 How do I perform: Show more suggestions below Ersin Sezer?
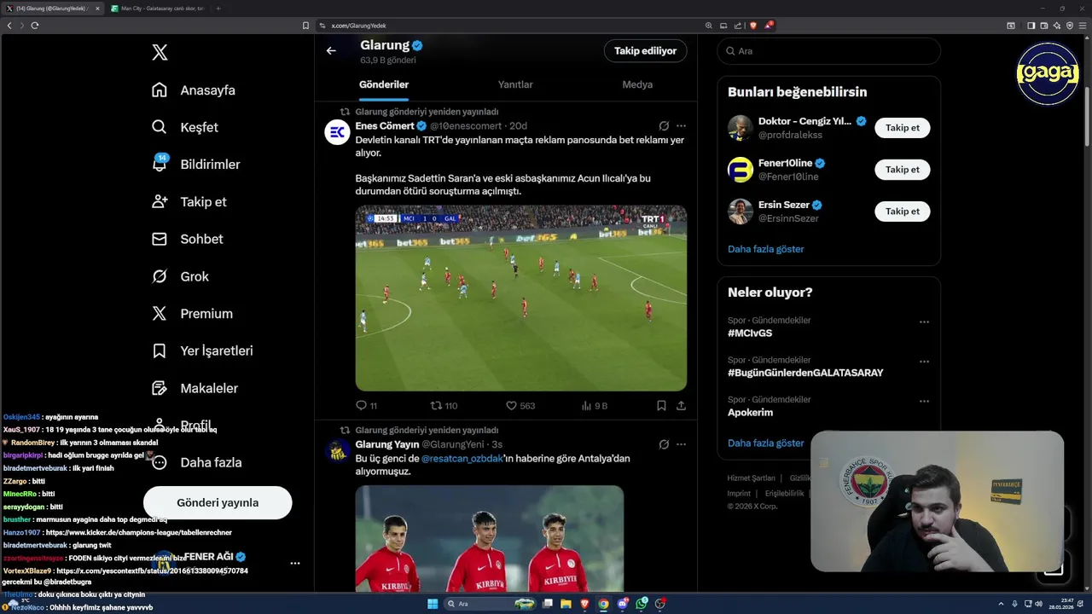pyautogui.click(x=765, y=249)
